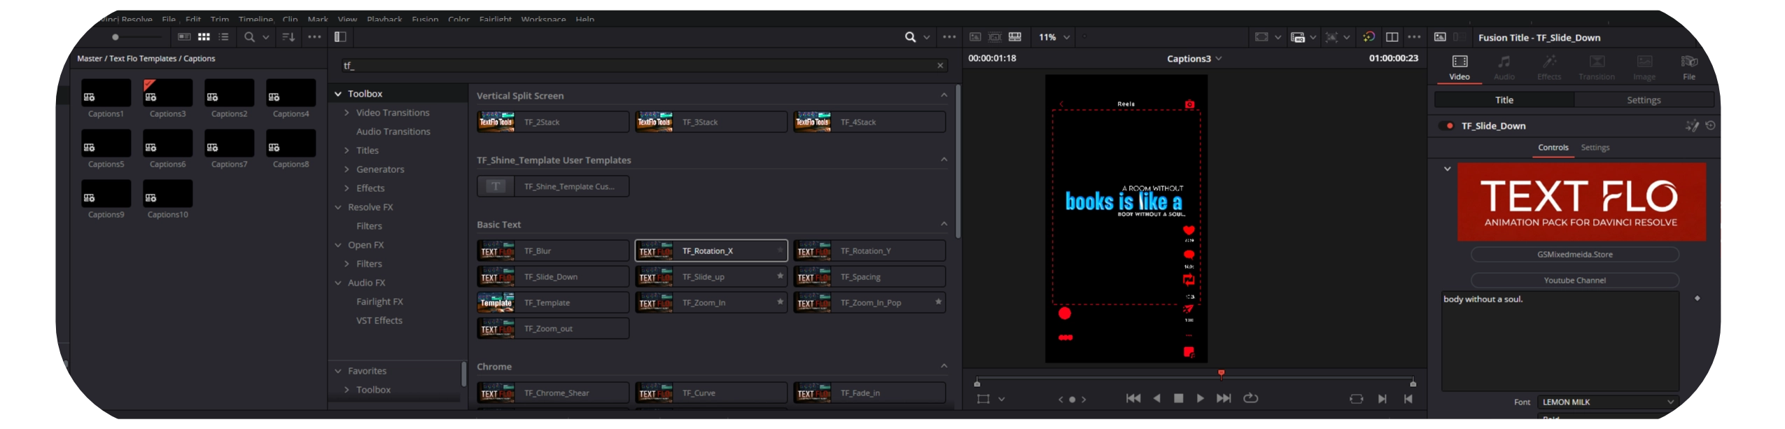Screen dimensions: 1785x429
Task: Open the dropdown arrow beside HQ proxy icon
Action: [x=1313, y=38]
